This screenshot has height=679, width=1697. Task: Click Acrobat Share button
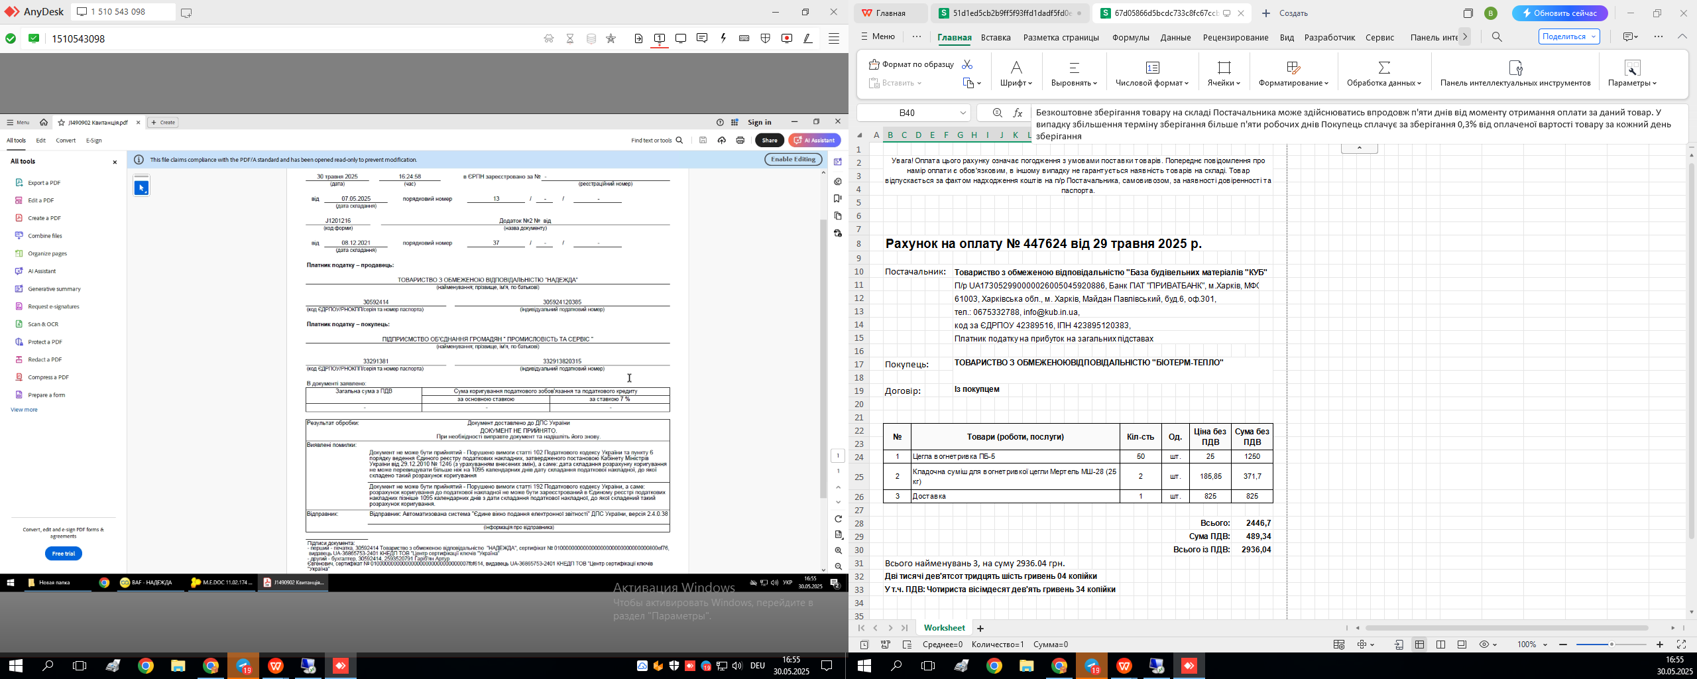pyautogui.click(x=769, y=140)
